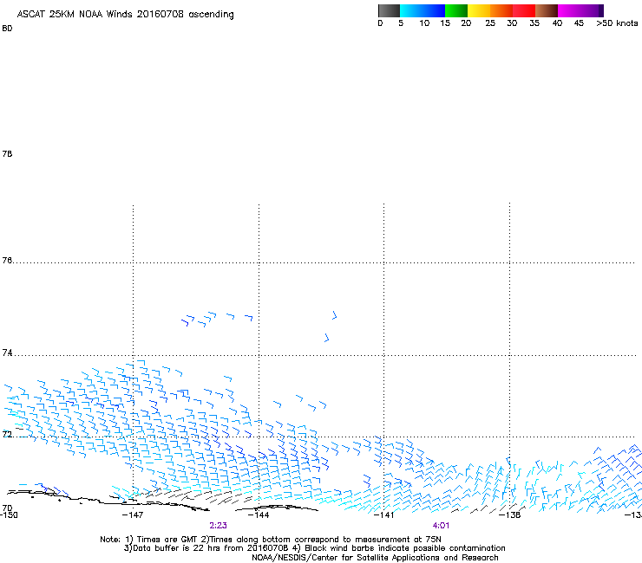Click the NOAA/NESDIS credit line
642x563 pixels.
tap(375, 558)
